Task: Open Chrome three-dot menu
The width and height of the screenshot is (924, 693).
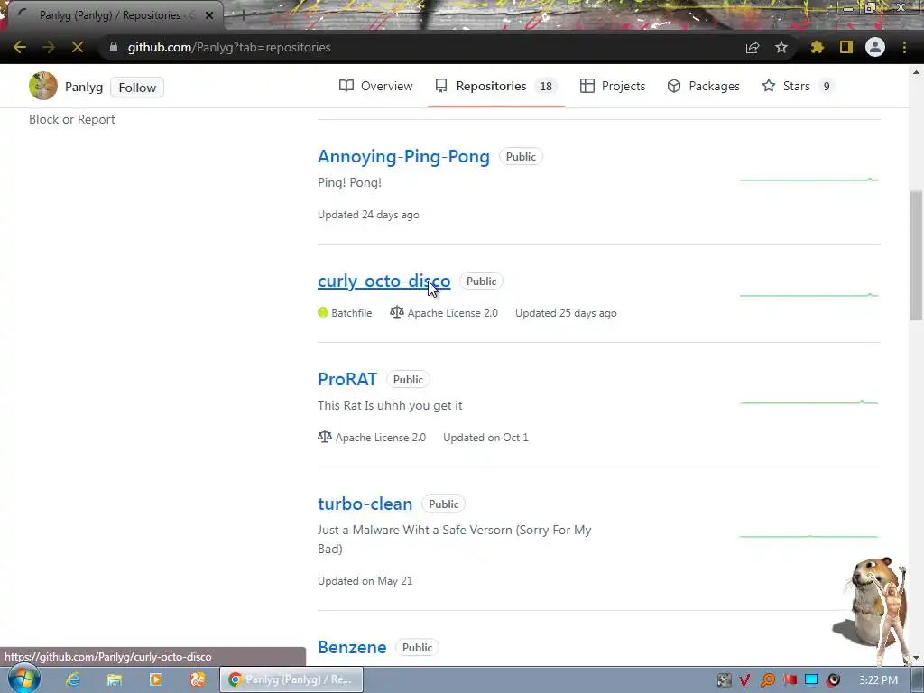Action: coord(904,47)
